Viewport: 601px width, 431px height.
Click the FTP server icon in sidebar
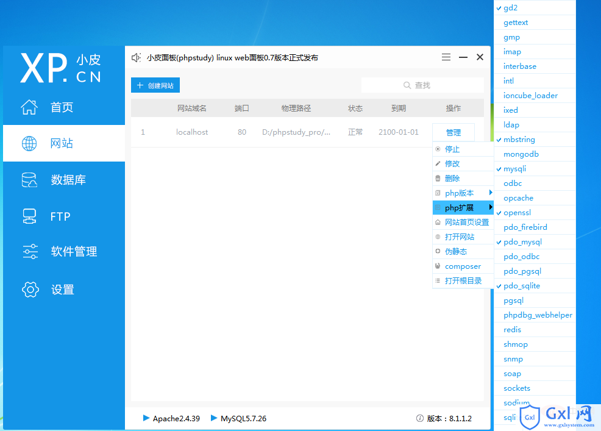coord(29,216)
